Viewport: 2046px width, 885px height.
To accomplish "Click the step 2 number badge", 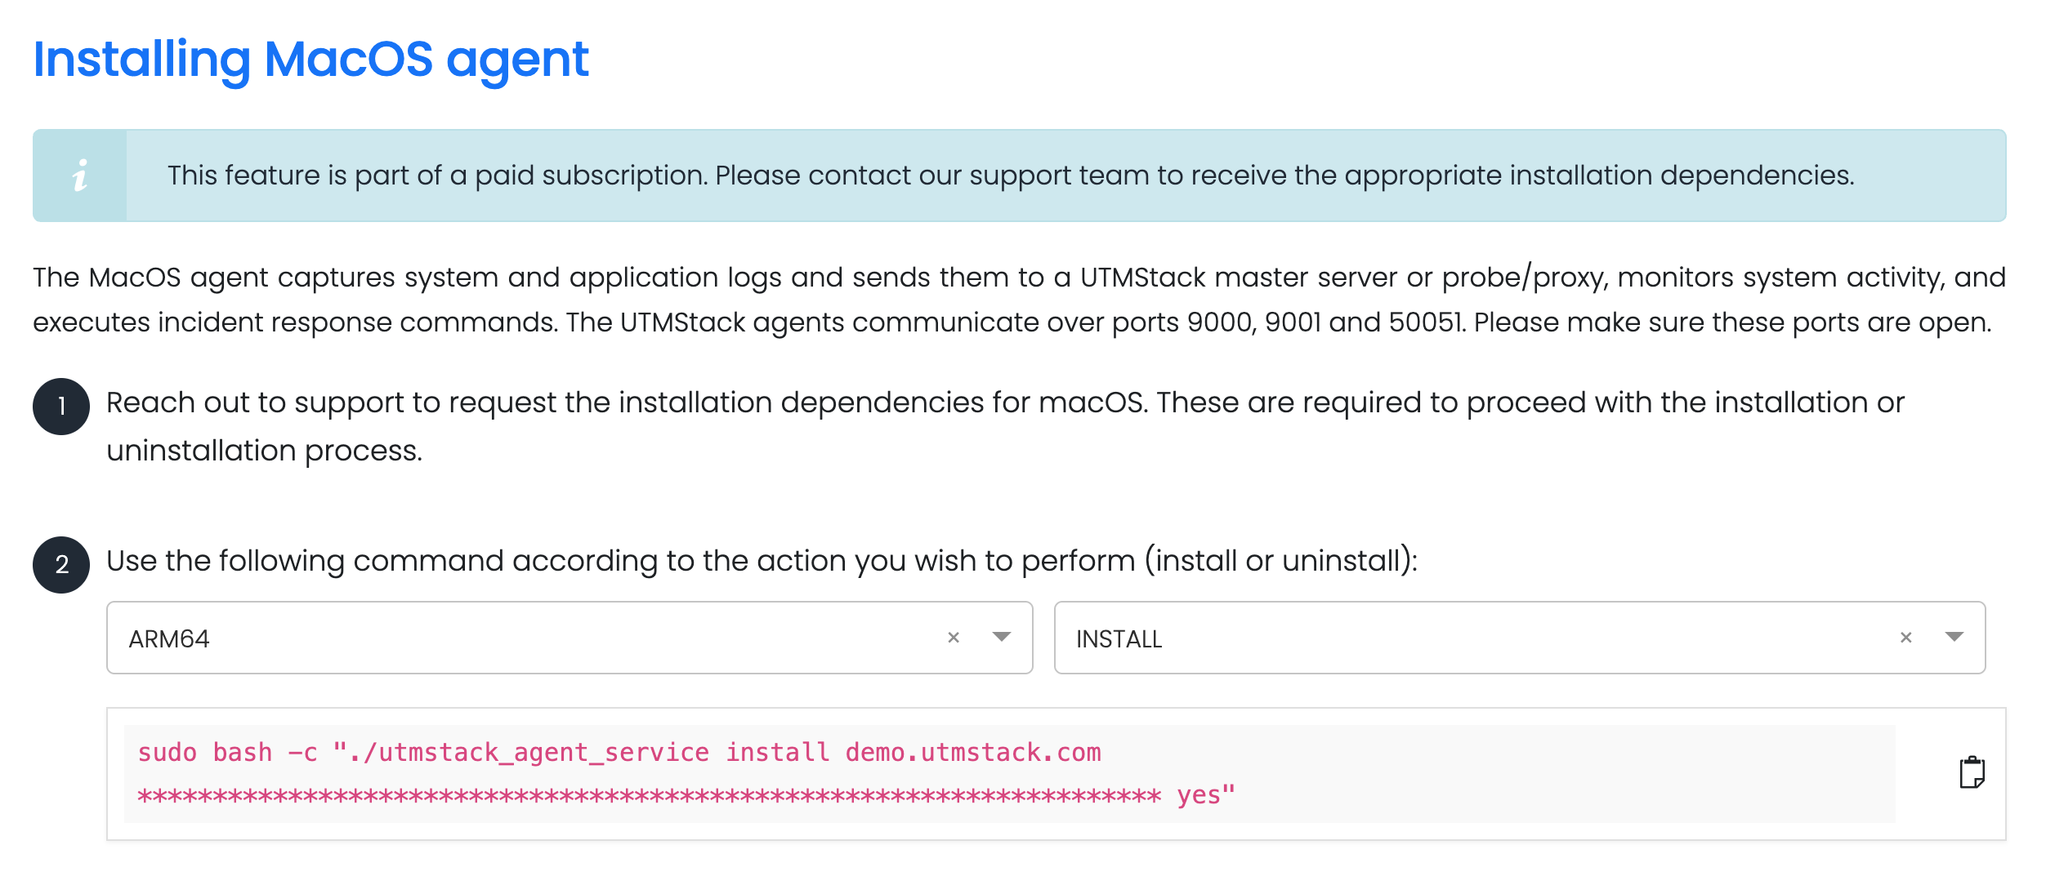I will [61, 565].
